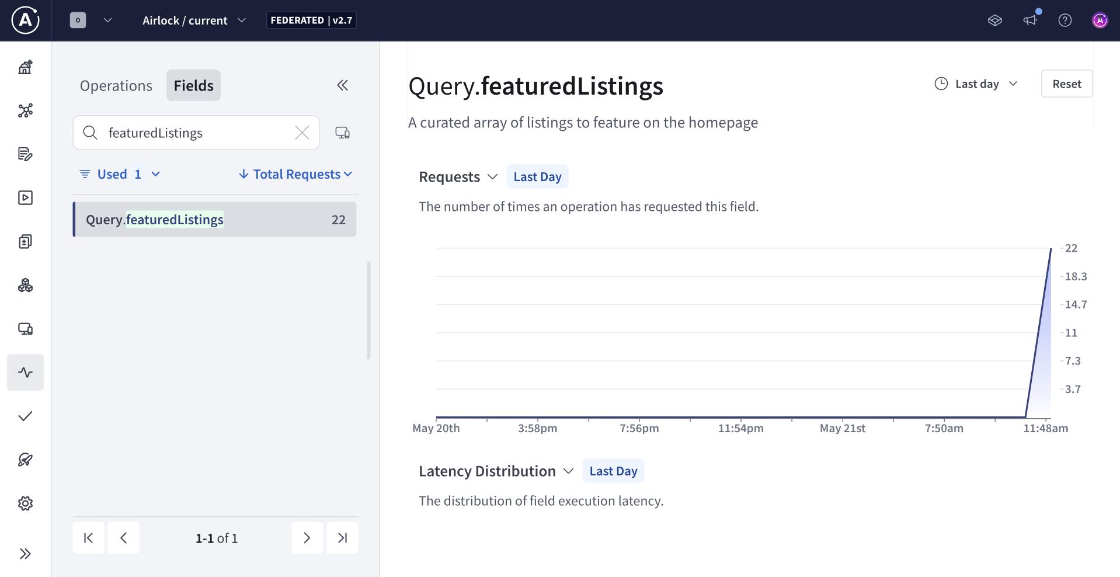
Task: Open the Subgraphs cube icon
Action: click(x=25, y=285)
